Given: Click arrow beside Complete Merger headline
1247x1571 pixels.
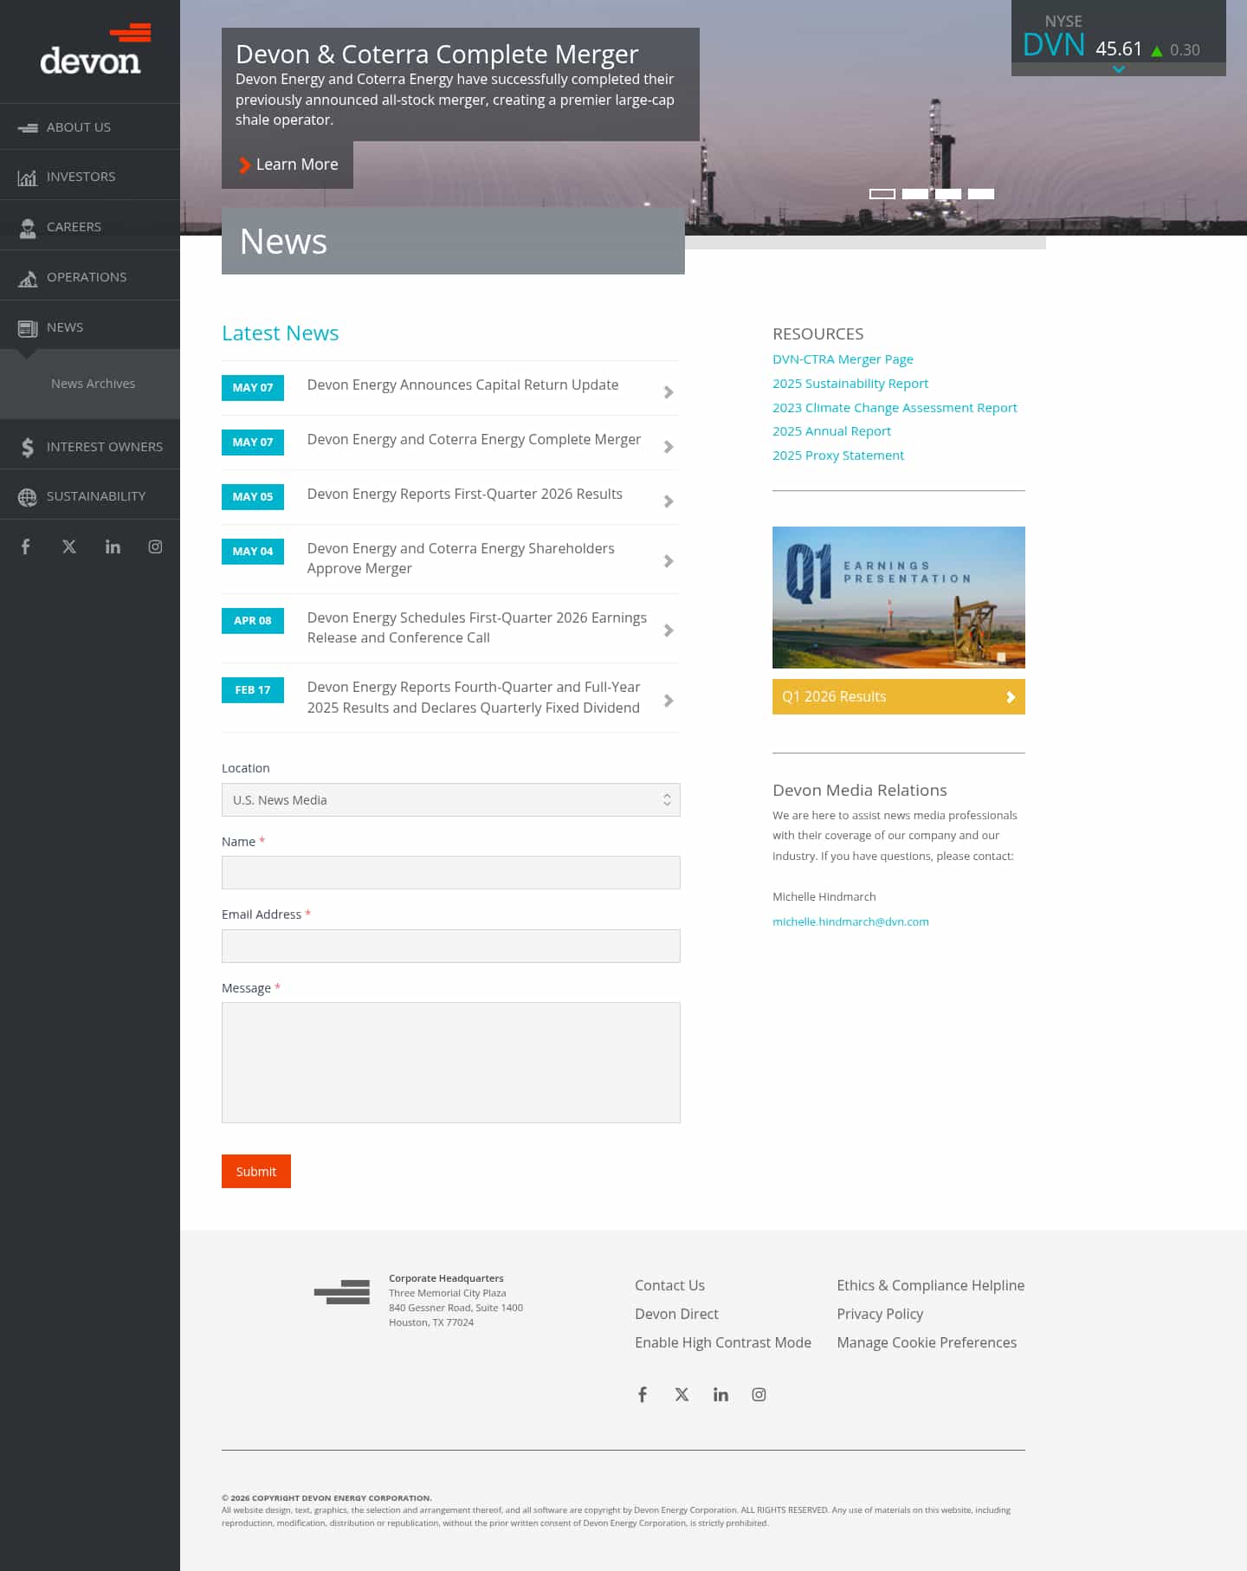Looking at the screenshot, I should (x=669, y=447).
